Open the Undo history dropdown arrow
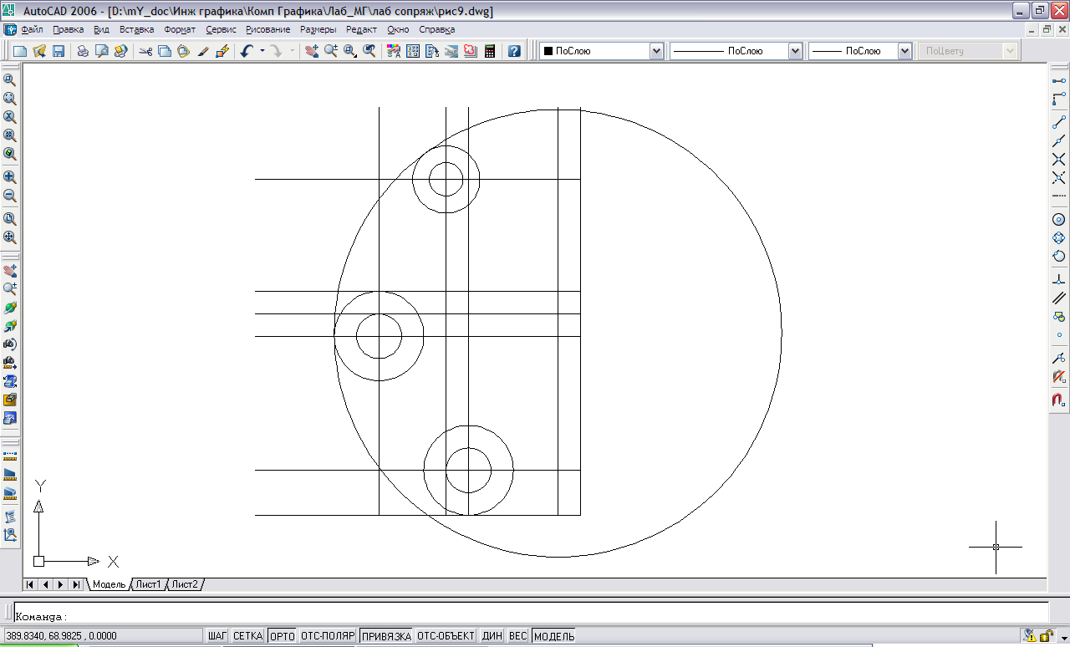 pyautogui.click(x=262, y=51)
